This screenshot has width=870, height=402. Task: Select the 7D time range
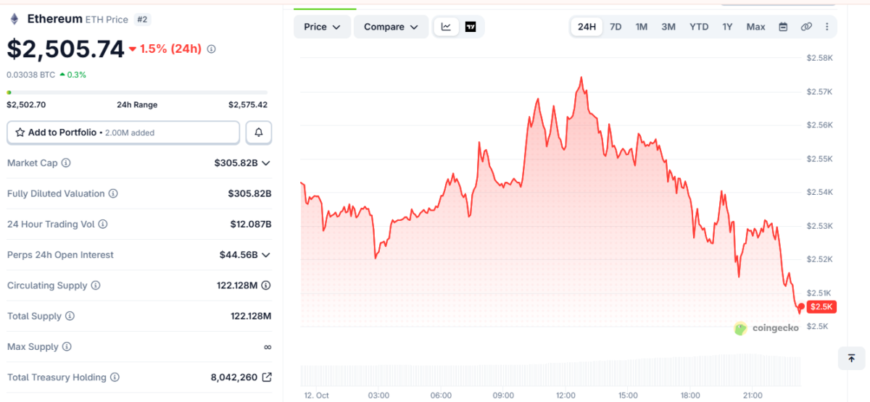coord(616,27)
